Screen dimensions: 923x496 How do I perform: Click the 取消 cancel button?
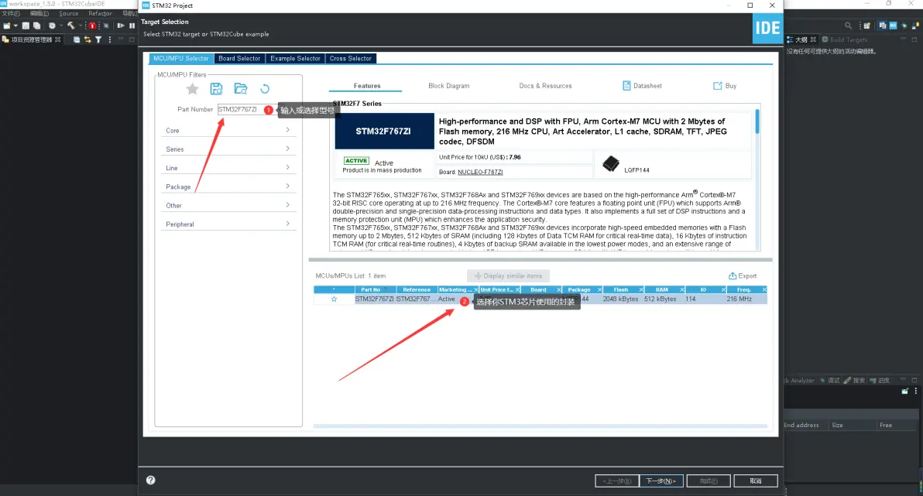pyautogui.click(x=755, y=481)
